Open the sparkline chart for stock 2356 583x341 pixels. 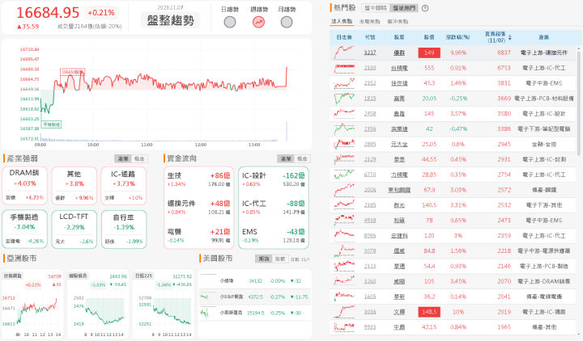[344, 128]
